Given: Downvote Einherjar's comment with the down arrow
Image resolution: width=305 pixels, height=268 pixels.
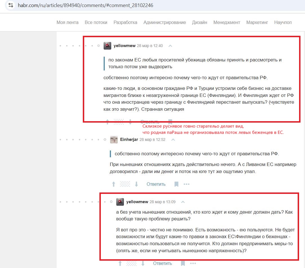Looking at the screenshot, I should pyautogui.click(x=137, y=184).
